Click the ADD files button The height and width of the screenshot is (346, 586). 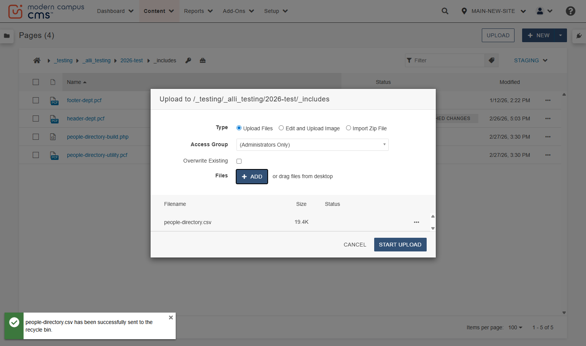pos(252,177)
